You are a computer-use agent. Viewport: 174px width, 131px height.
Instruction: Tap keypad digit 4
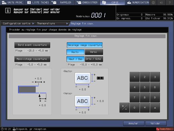click(x=135, y=87)
